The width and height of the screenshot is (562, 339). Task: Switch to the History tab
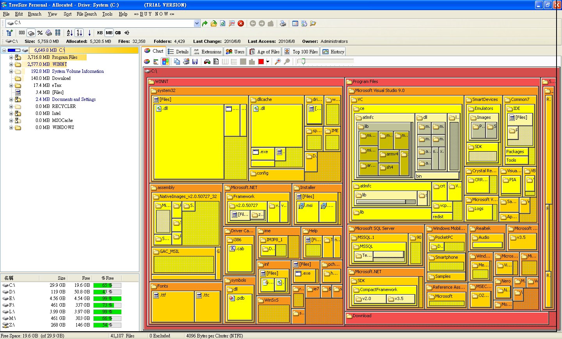point(333,51)
